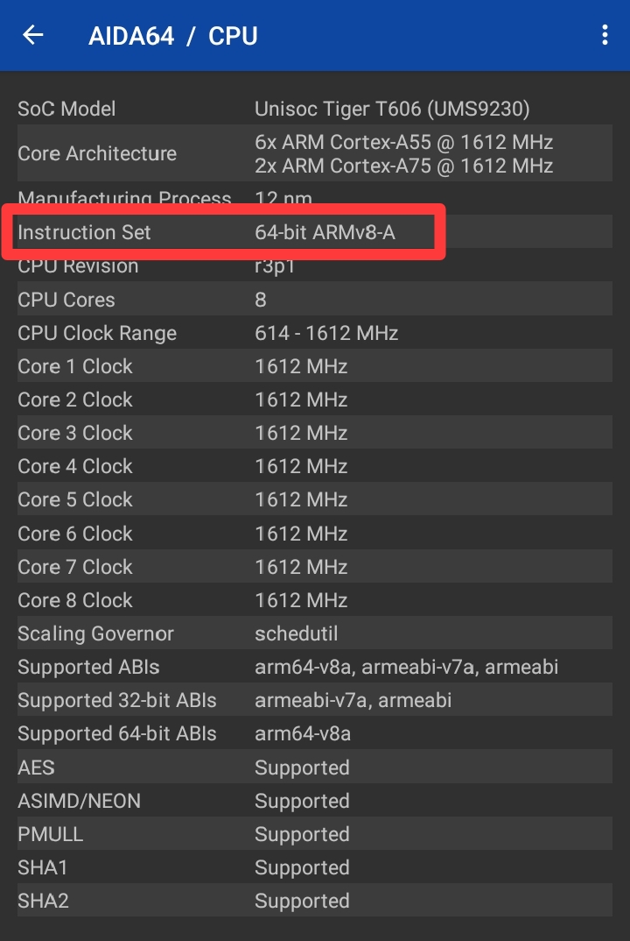Select the highlighted Instruction Set row
This screenshot has width=630, height=941.
tap(224, 232)
